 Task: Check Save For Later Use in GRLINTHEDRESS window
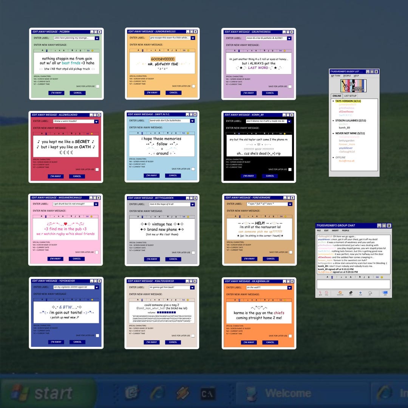(x=290, y=87)
